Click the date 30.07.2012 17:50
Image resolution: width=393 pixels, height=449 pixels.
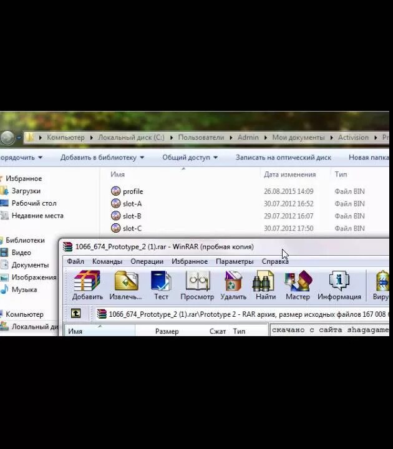[288, 228]
